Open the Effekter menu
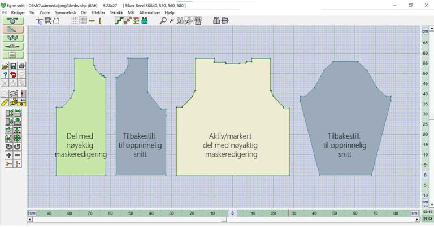This screenshot has width=434, height=227. pyautogui.click(x=98, y=12)
